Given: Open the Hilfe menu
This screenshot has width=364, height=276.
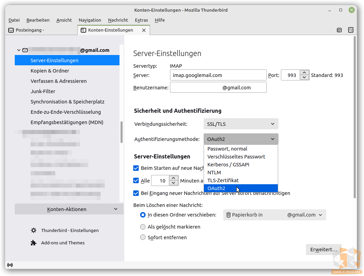Looking at the screenshot, I should [160, 20].
